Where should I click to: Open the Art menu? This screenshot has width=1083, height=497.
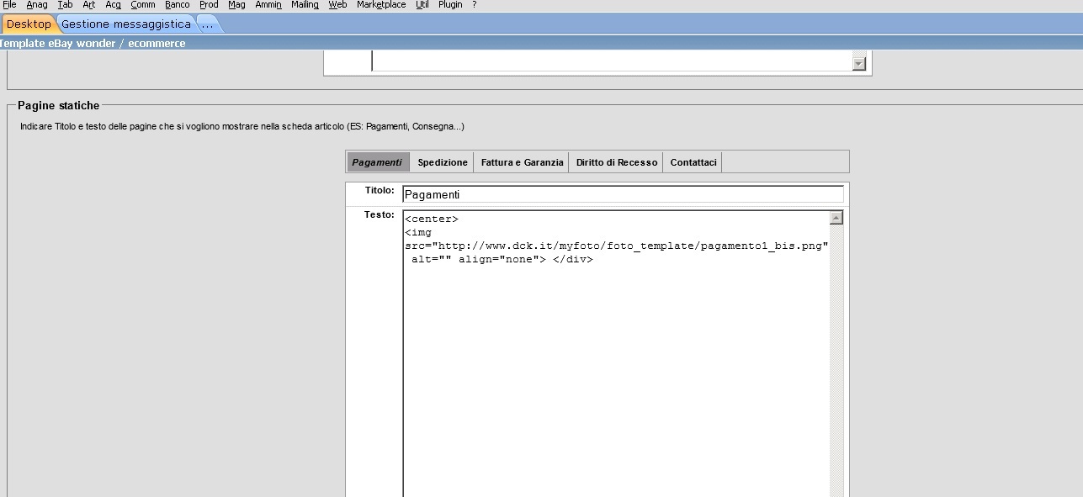point(89,5)
